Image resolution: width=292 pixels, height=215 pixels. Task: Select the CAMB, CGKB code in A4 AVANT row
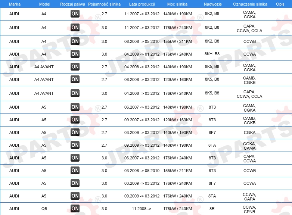tap(249, 80)
